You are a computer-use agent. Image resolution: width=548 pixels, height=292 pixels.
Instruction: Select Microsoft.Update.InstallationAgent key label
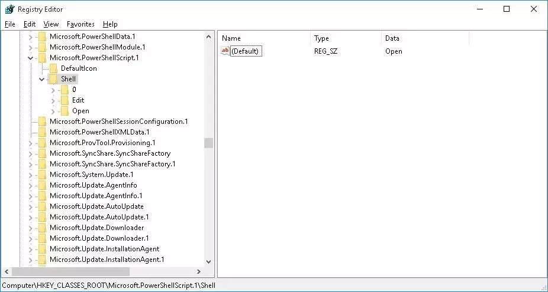click(x=105, y=249)
